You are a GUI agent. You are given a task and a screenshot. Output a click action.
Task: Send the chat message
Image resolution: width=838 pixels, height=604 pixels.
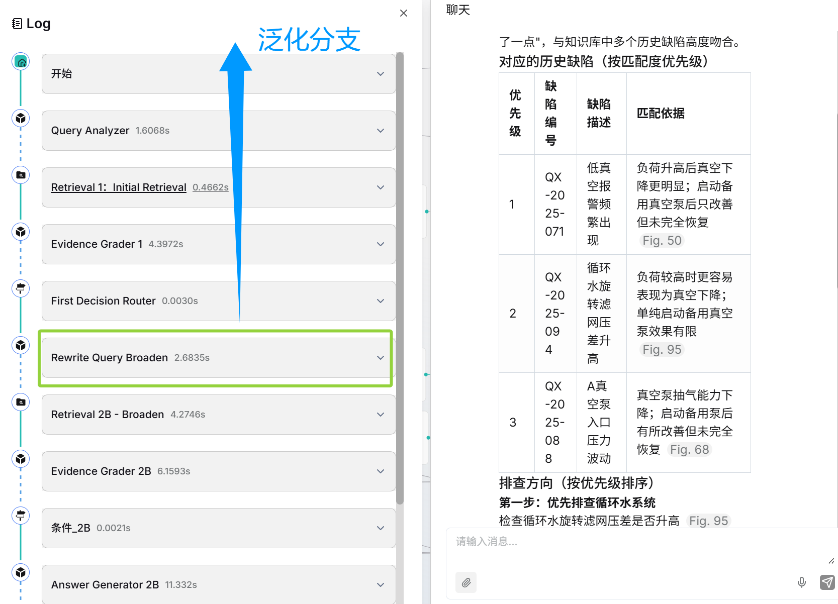coord(827,582)
